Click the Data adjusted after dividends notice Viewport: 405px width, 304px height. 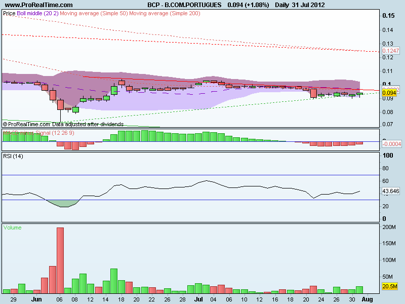[x=88, y=124]
